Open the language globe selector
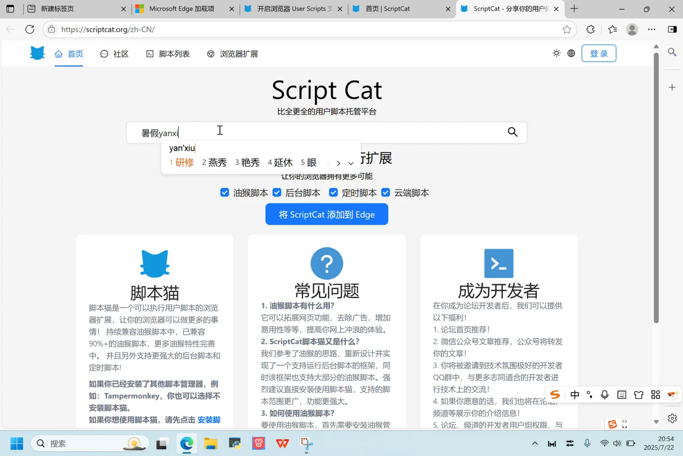Image resolution: width=683 pixels, height=456 pixels. pyautogui.click(x=571, y=53)
